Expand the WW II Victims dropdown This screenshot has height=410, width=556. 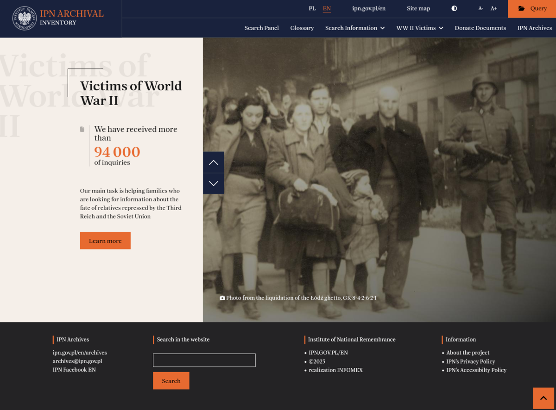coord(420,28)
